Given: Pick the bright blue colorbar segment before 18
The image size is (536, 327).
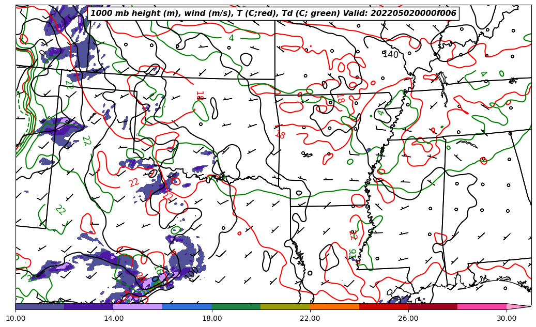Looking at the screenshot, I should pyautogui.click(x=187, y=306).
